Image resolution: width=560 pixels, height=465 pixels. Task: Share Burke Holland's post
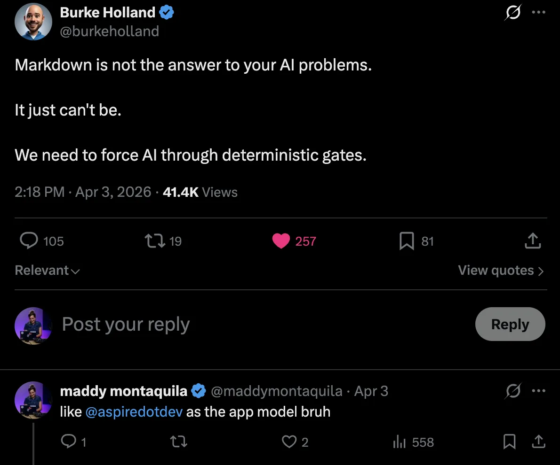coord(532,241)
